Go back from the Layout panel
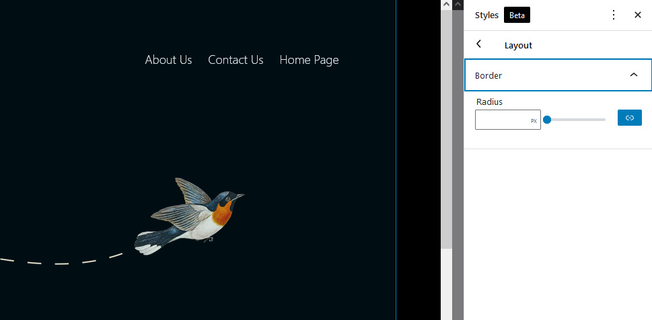 [x=478, y=44]
